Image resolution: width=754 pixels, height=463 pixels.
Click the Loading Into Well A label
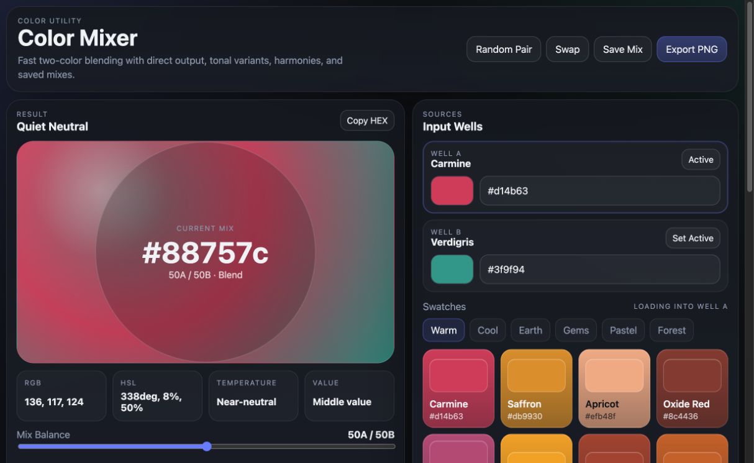pyautogui.click(x=680, y=306)
